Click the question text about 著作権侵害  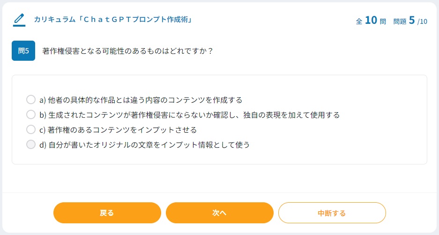pyautogui.click(x=127, y=50)
